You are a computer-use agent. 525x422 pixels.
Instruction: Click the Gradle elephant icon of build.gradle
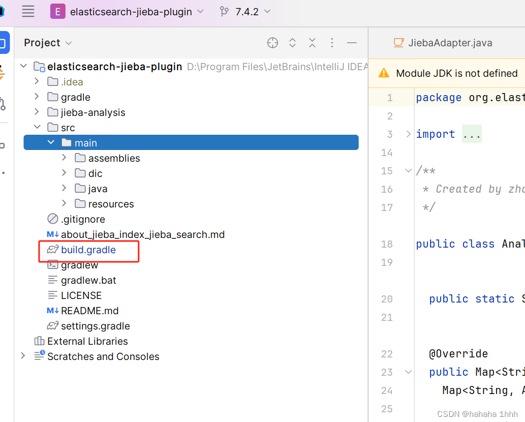[x=53, y=250]
